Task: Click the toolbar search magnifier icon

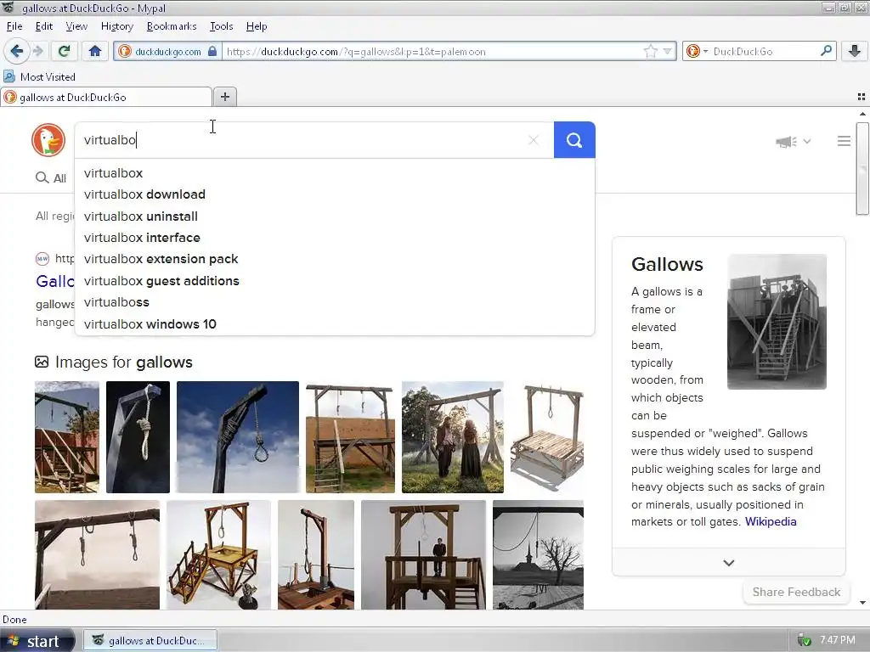Action: coord(826,51)
